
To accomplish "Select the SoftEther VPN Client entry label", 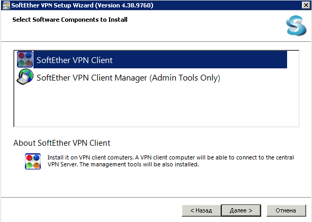I will tap(74, 60).
